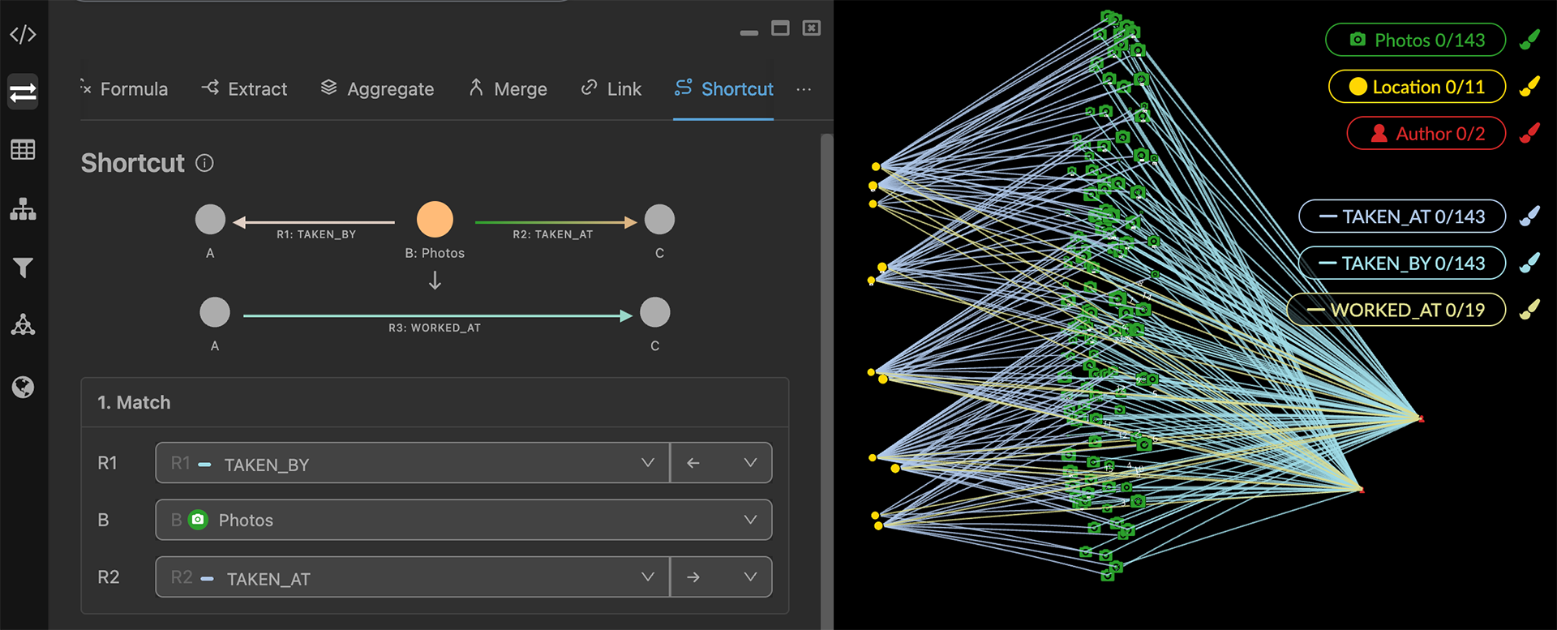This screenshot has height=630, width=1557.
Task: Toggle the Location 0/11 legend pill
Action: [x=1416, y=88]
